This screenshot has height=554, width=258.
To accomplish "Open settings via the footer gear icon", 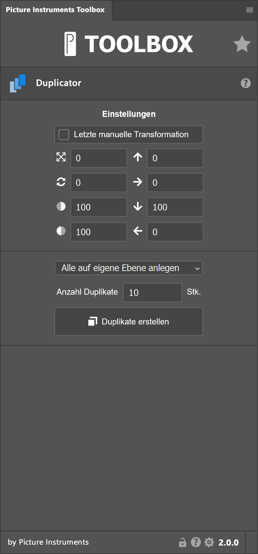I will click(x=209, y=542).
